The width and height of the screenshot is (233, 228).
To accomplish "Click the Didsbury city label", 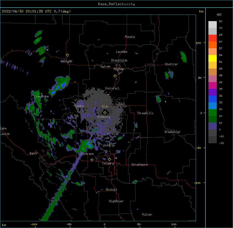I will point(104,117).
